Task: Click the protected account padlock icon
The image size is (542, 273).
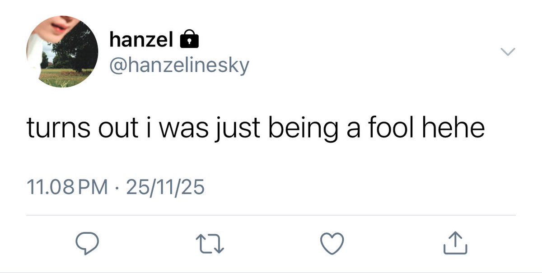Action: pos(189,41)
